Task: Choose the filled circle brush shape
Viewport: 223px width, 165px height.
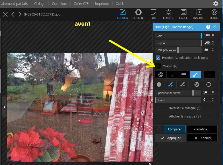Action: (x=159, y=84)
